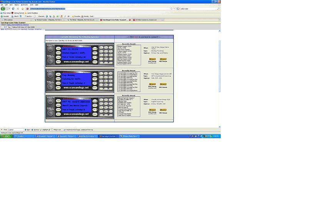This screenshot has width=323, height=202.
Task: Switch to the San Diego's Live Police taskbar button
Action: click(108, 136)
